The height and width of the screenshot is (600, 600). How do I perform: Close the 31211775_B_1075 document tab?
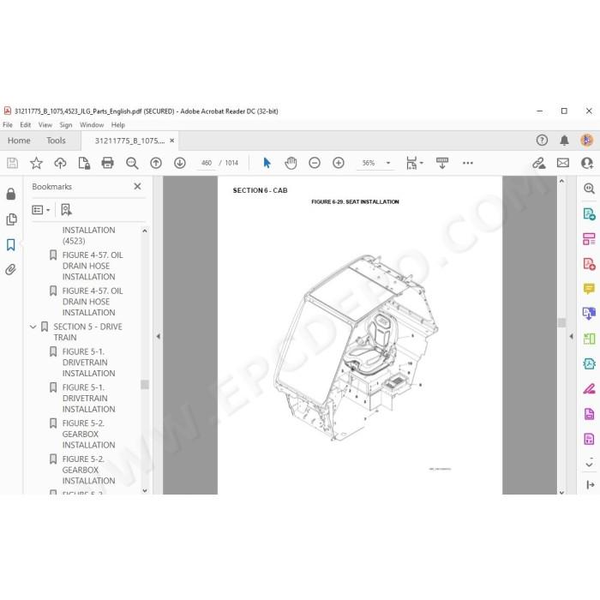172,141
